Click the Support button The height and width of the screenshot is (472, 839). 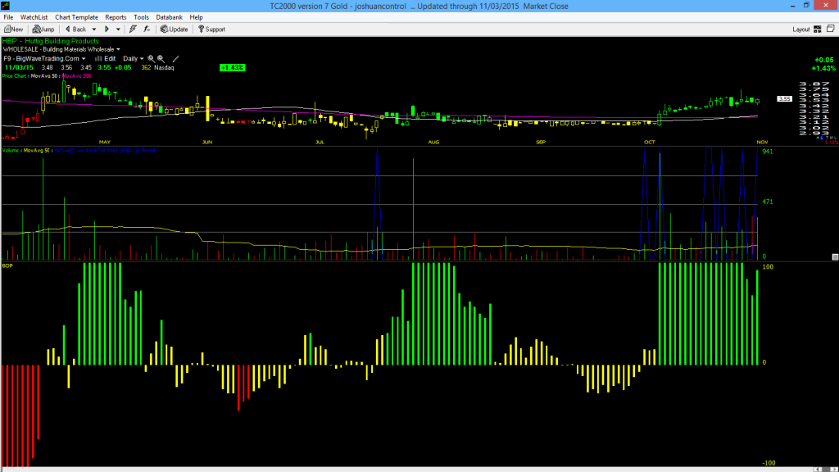212,29
